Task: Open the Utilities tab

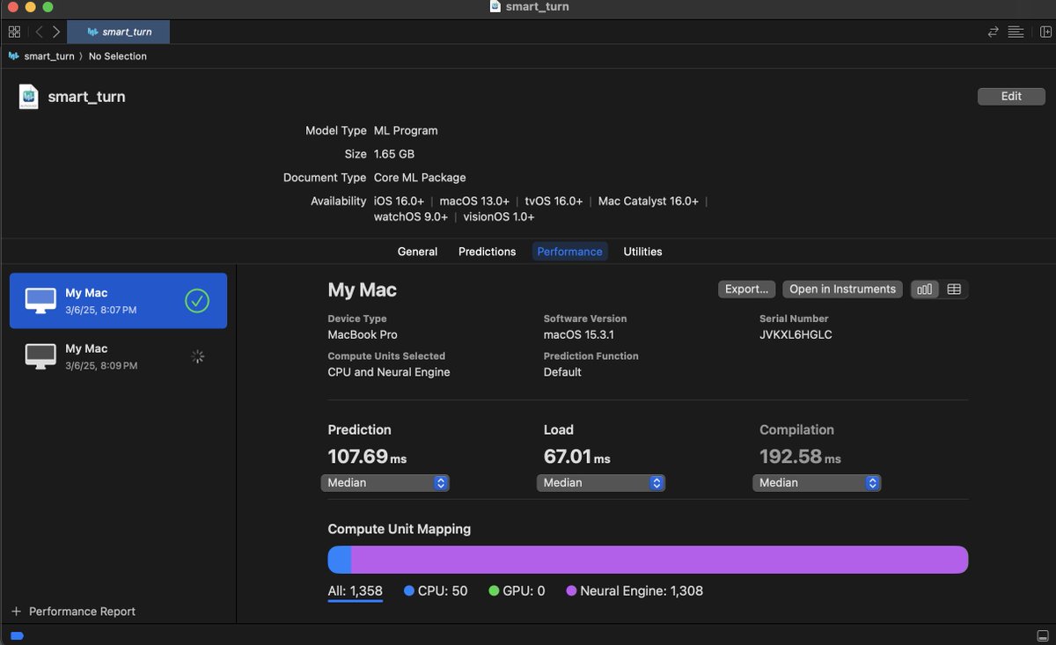Action: 642,252
